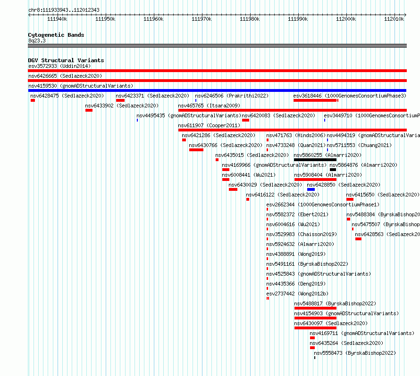Click the nsv6246506 (Prakrithi2022) label
Screen dimensions: 420x376
(x=232, y=96)
